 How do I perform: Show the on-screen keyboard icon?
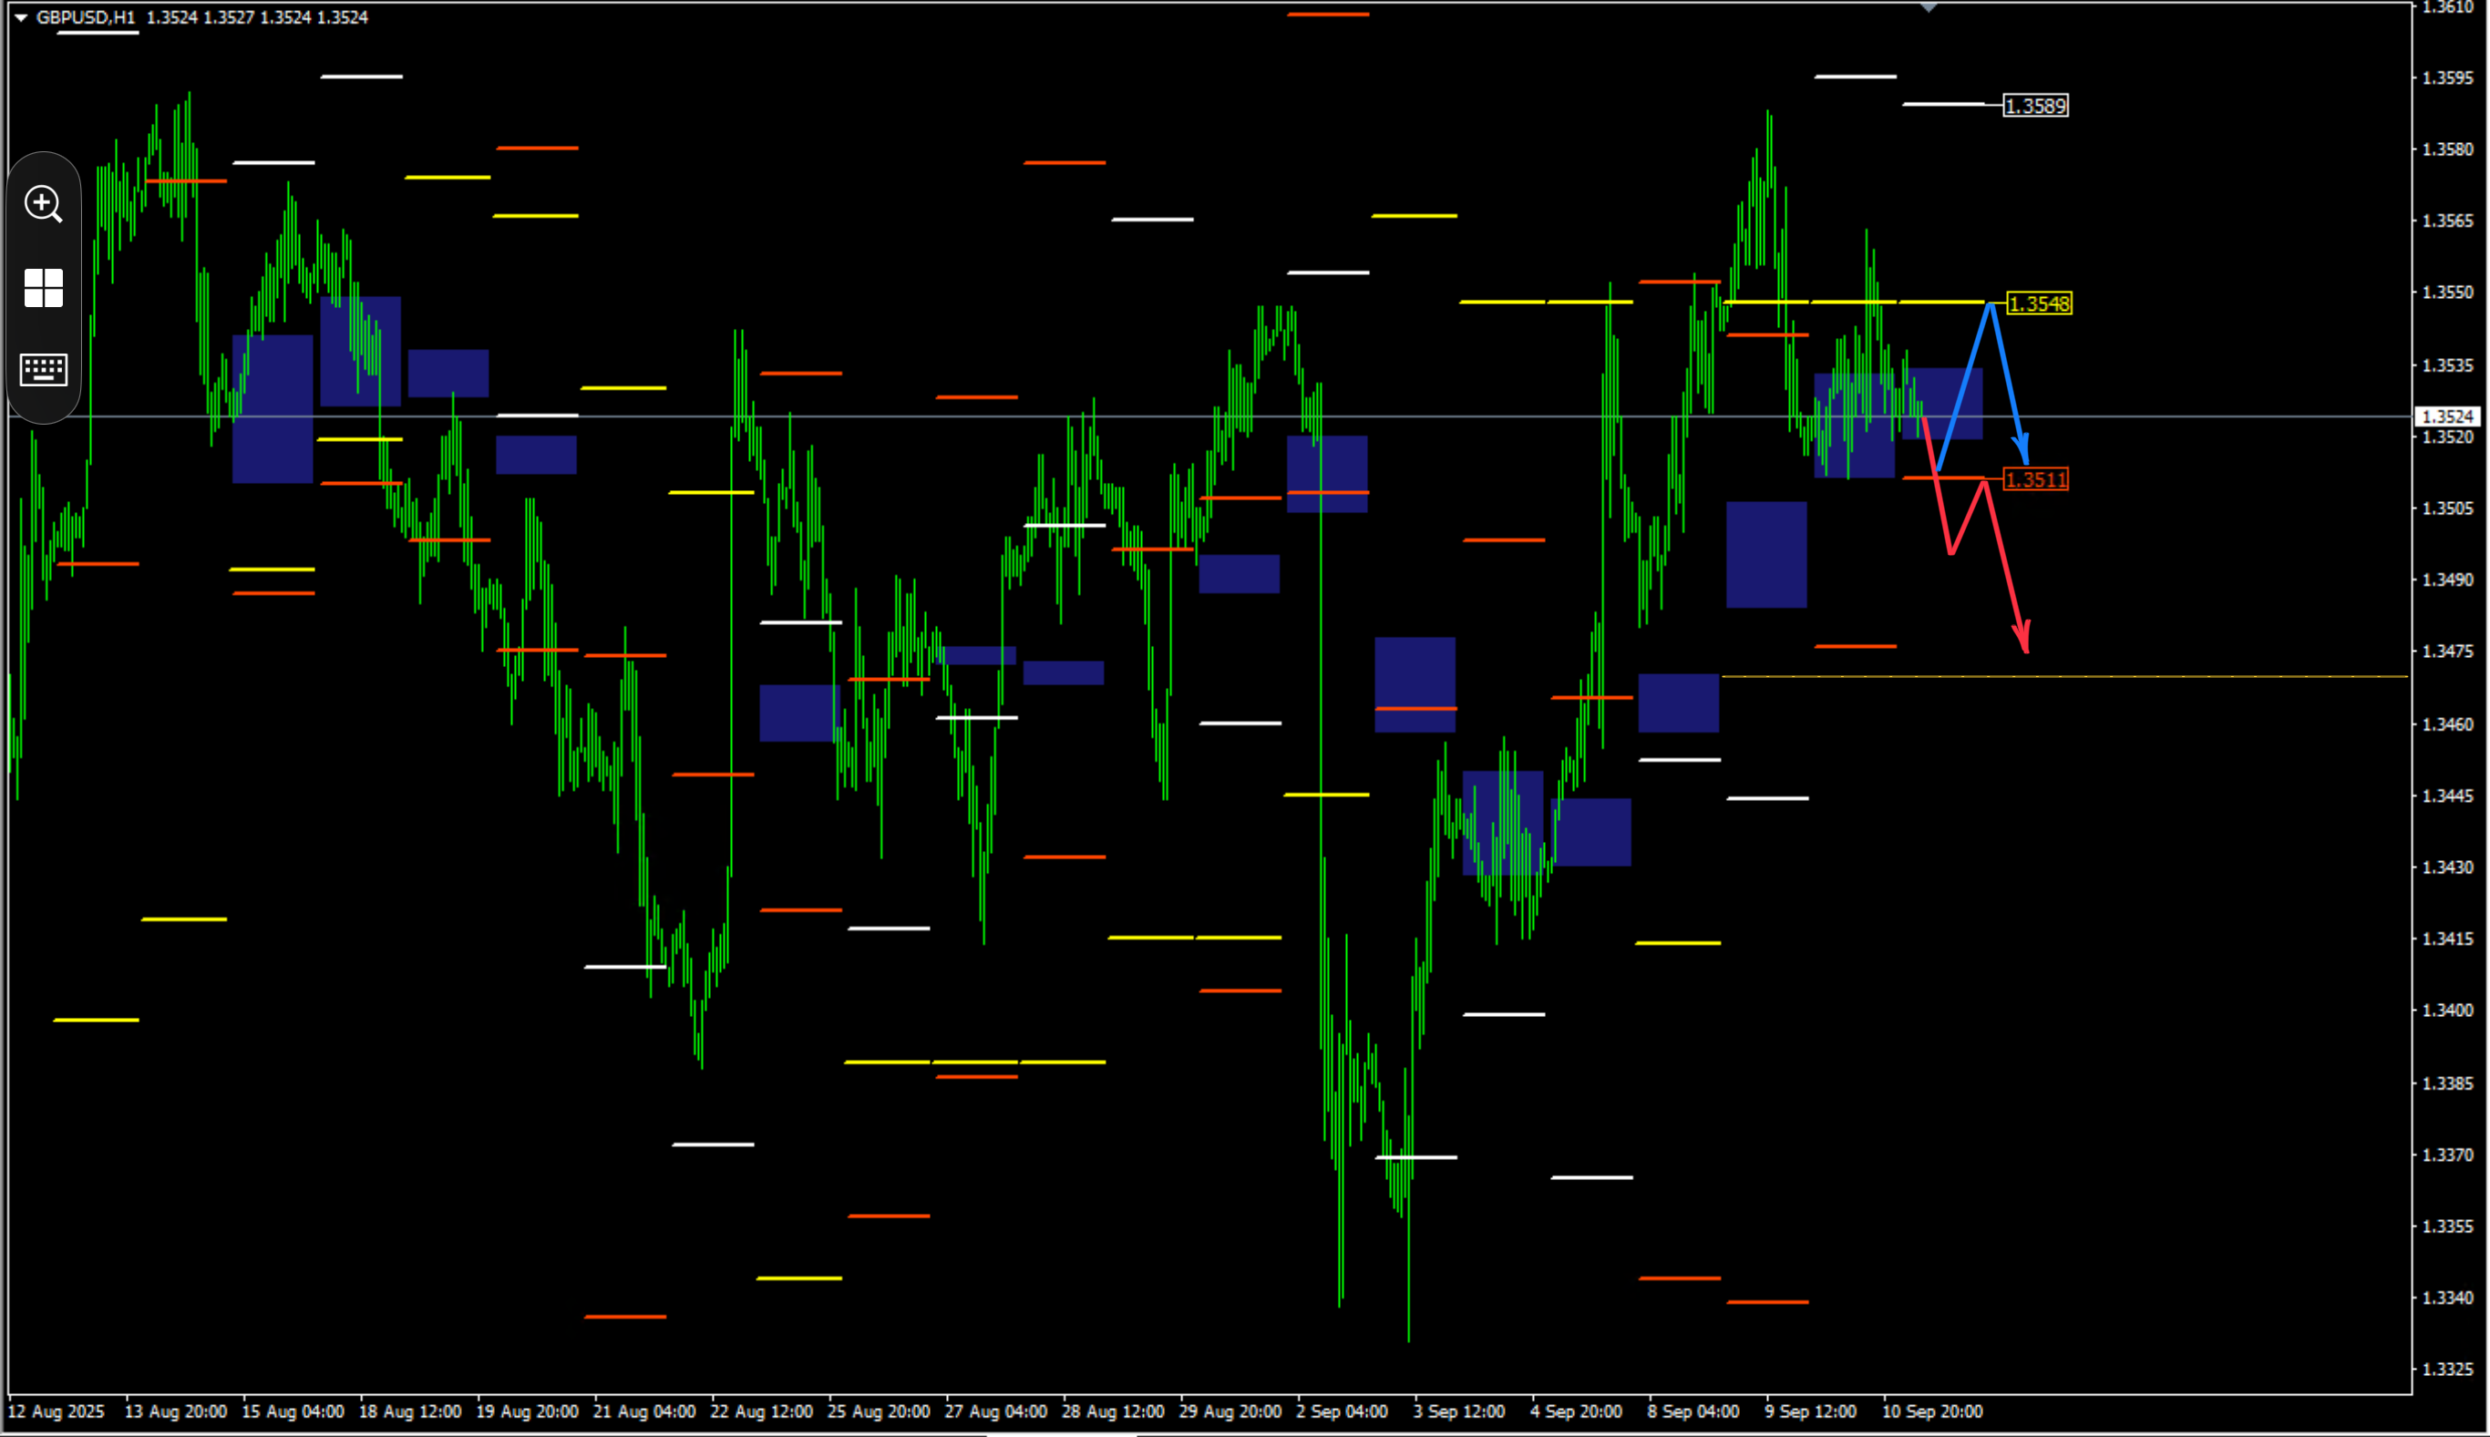tap(44, 370)
